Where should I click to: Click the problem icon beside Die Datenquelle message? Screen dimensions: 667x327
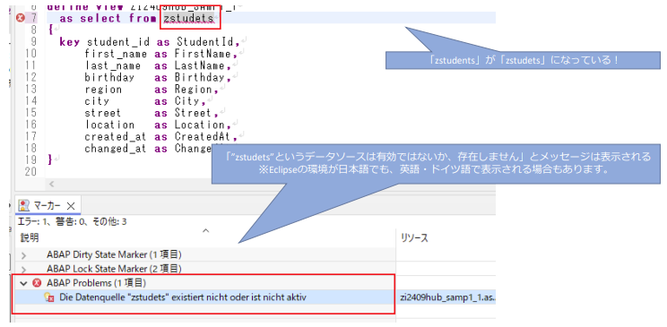49,297
